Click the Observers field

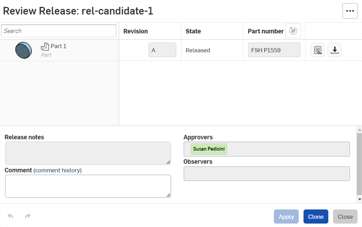[266, 174]
